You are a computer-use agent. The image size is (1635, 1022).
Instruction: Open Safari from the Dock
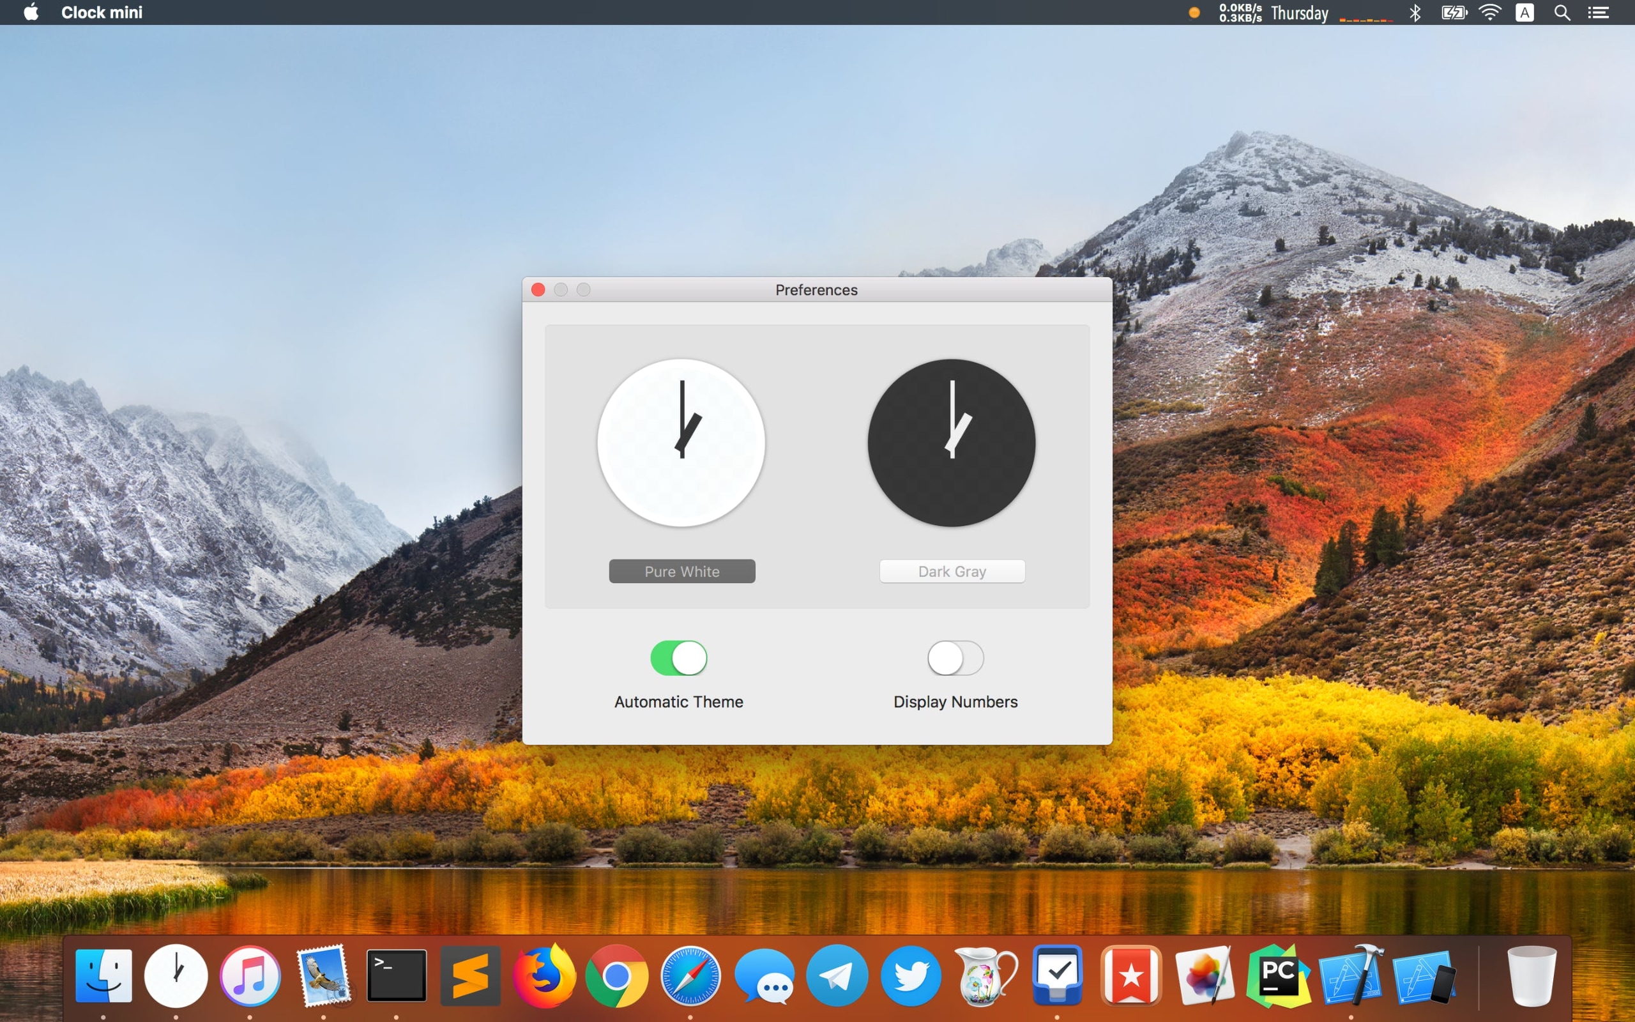(690, 975)
